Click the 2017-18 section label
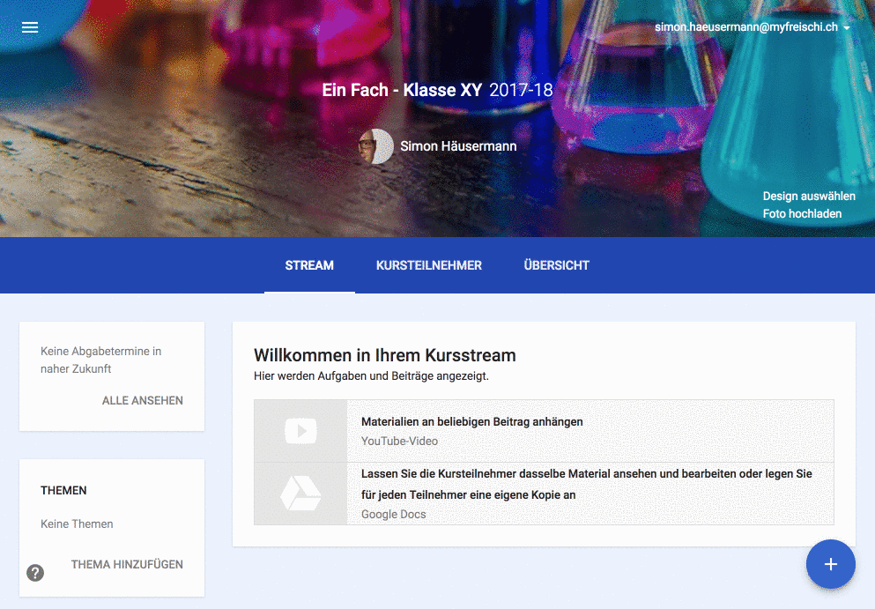The width and height of the screenshot is (875, 609). point(521,91)
